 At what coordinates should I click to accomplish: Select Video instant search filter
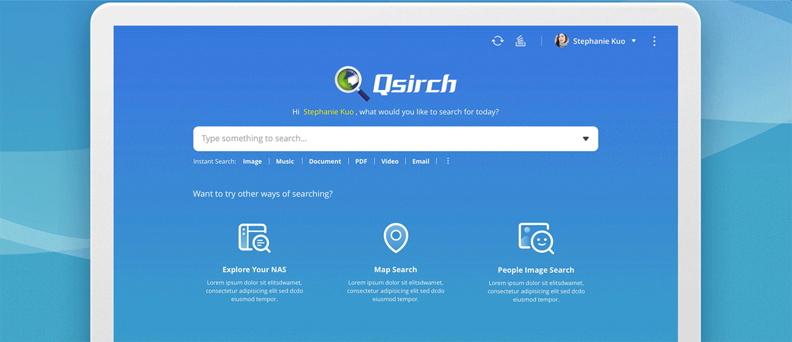pos(390,161)
